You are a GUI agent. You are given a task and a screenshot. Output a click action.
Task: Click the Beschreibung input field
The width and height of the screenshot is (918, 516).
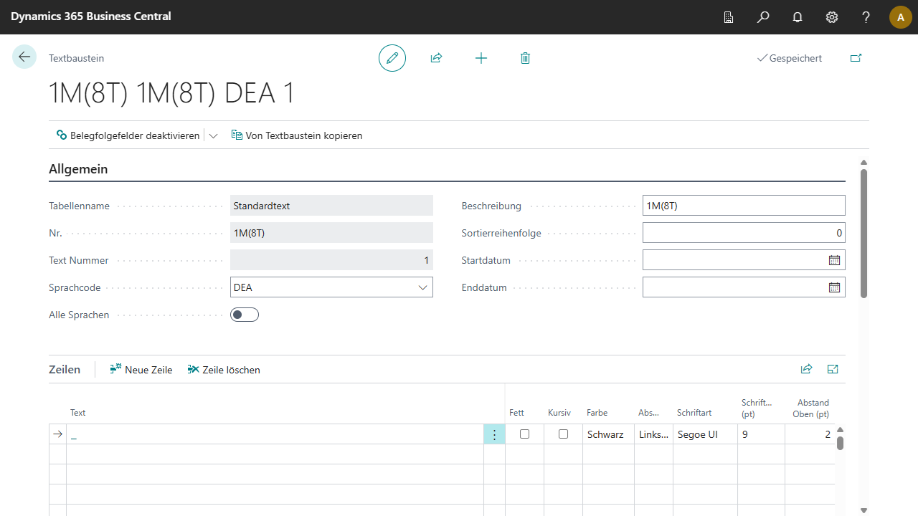[x=743, y=206]
